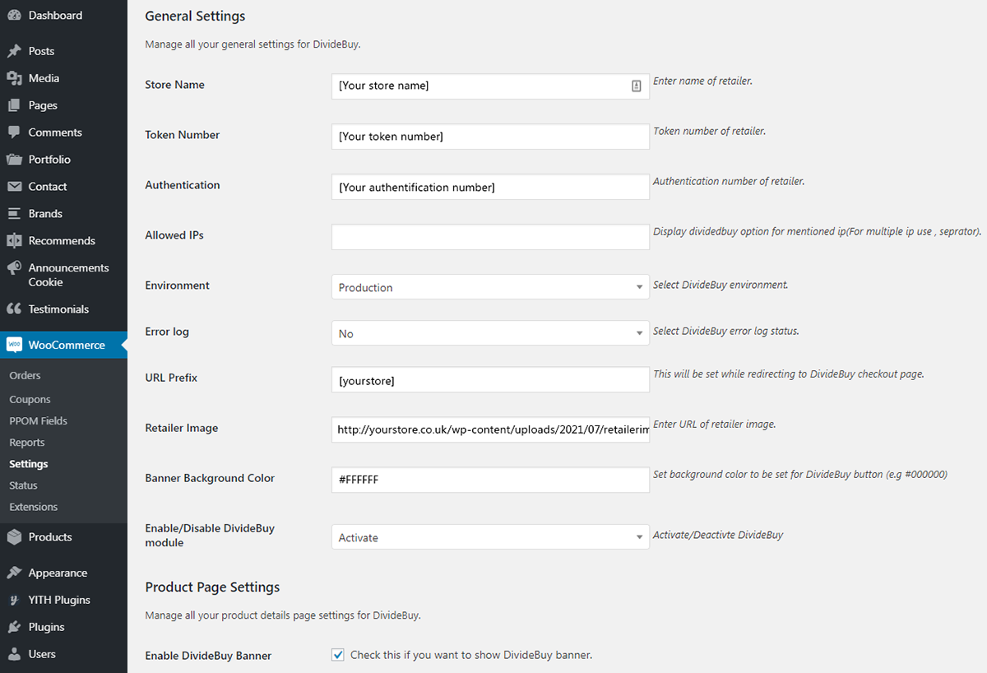Open the PPOM Fields link

point(38,420)
